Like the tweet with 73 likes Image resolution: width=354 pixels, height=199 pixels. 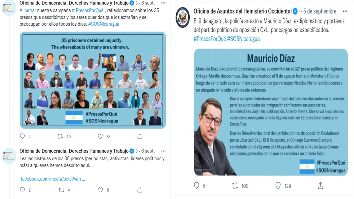click(100, 136)
